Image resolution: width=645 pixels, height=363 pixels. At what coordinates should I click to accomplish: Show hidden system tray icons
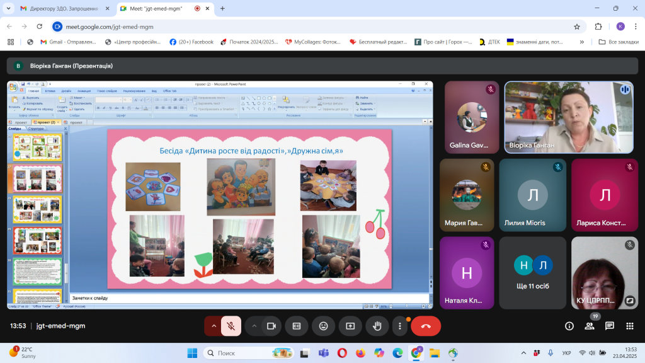523,353
